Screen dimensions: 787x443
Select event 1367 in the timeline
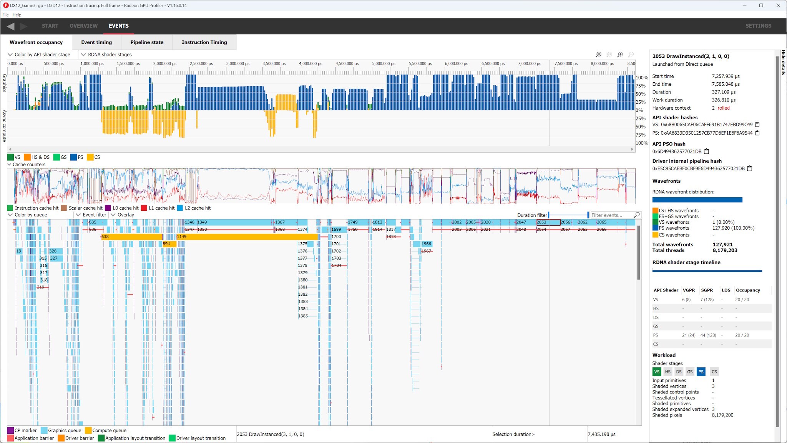coord(286,222)
